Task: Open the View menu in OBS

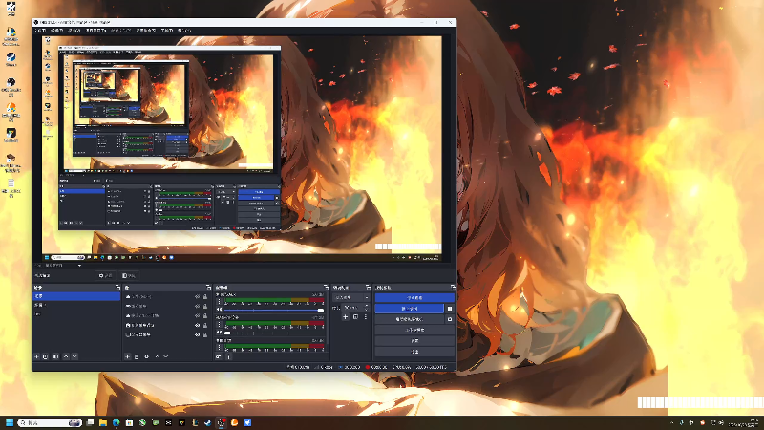Action: [x=74, y=31]
